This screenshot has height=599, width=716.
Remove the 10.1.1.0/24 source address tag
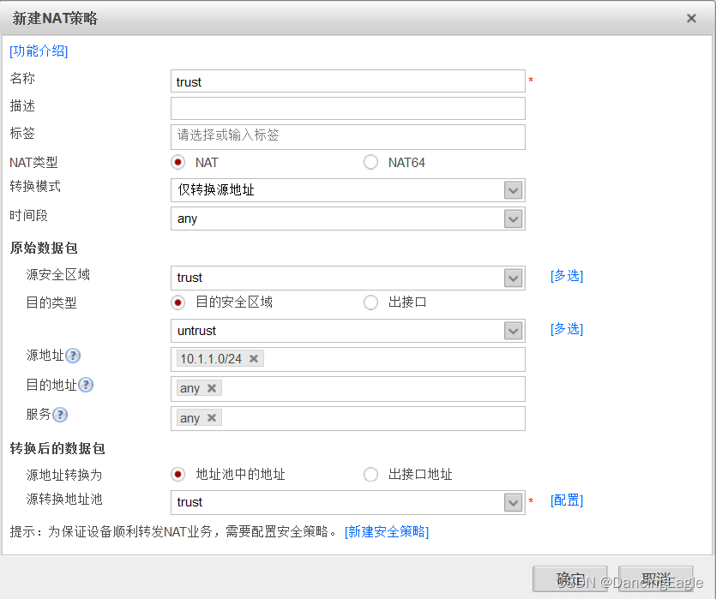click(x=254, y=358)
